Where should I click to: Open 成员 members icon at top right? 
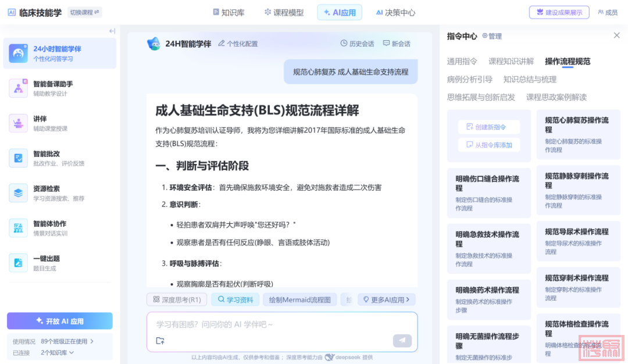pyautogui.click(x=607, y=12)
